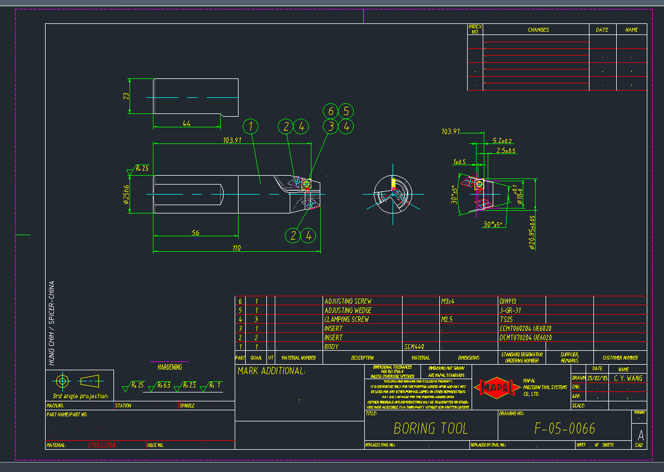Viewport: 664px width, 472px height.
Task: Select the Ra 1 surface finish symbol
Action: 212,385
